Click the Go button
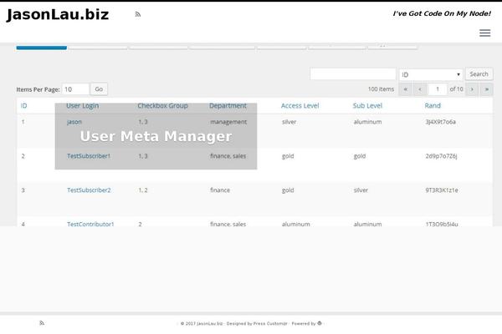This screenshot has width=502, height=334. pyautogui.click(x=99, y=89)
